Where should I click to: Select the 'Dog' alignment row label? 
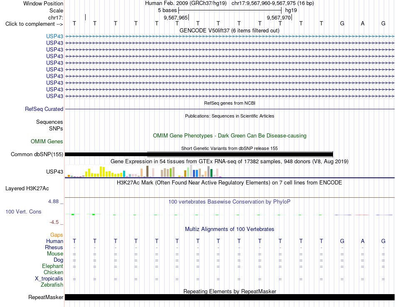[x=58, y=260]
